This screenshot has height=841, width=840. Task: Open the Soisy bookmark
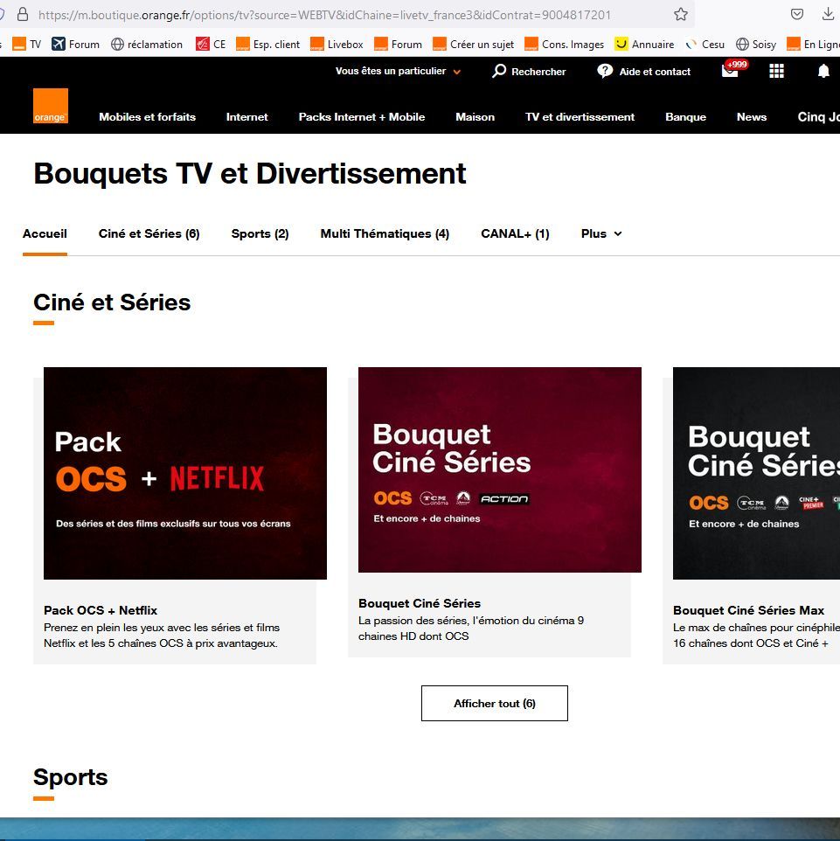756,44
